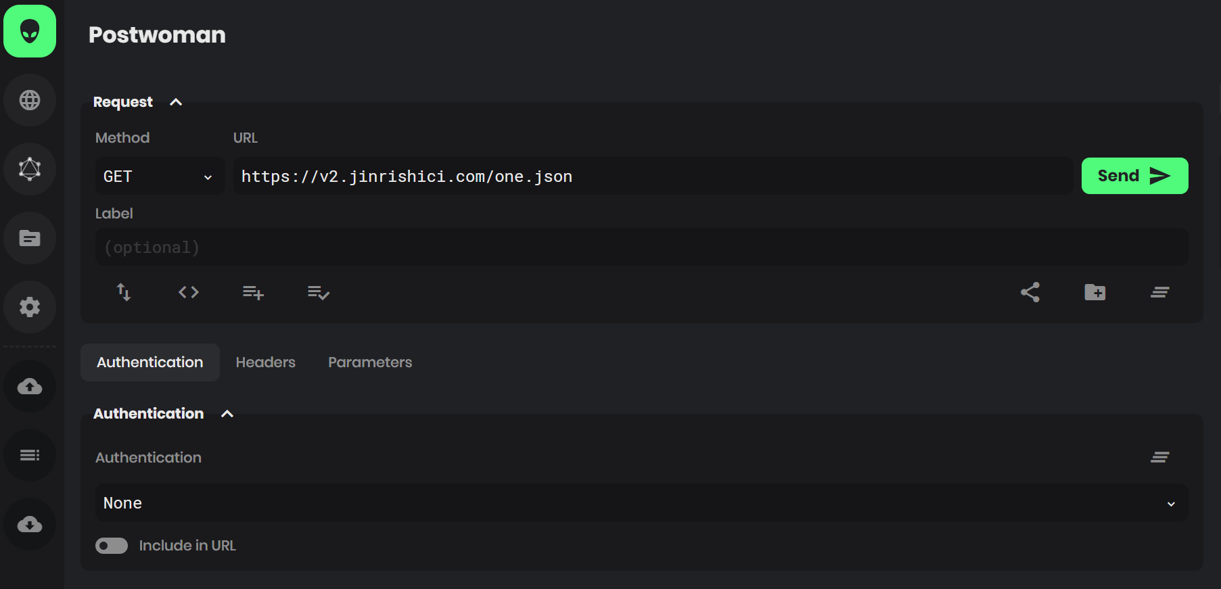Image resolution: width=1221 pixels, height=589 pixels.
Task: Click the cloud upload icon in sidebar
Action: 30,386
